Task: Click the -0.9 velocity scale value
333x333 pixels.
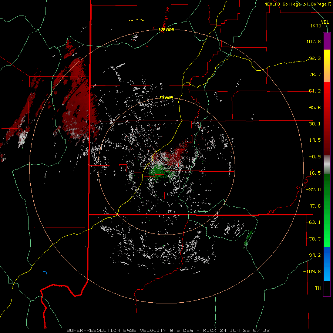Action: [x=315, y=157]
